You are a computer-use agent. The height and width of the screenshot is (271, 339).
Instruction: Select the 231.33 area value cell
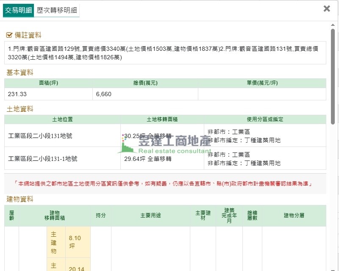[x=48, y=94]
